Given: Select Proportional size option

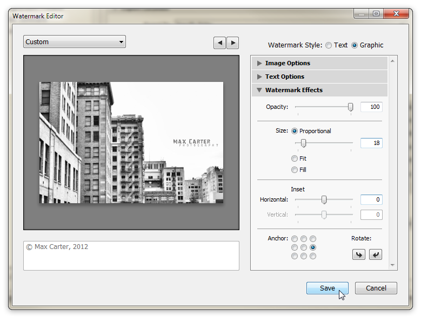Looking at the screenshot, I should click(295, 131).
